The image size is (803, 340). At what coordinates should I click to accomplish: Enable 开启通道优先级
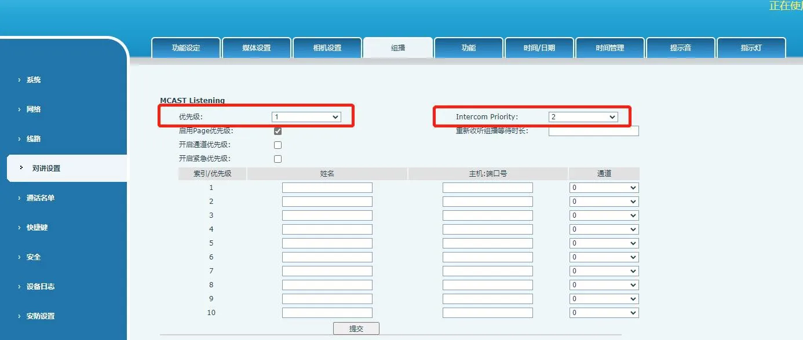click(x=278, y=145)
